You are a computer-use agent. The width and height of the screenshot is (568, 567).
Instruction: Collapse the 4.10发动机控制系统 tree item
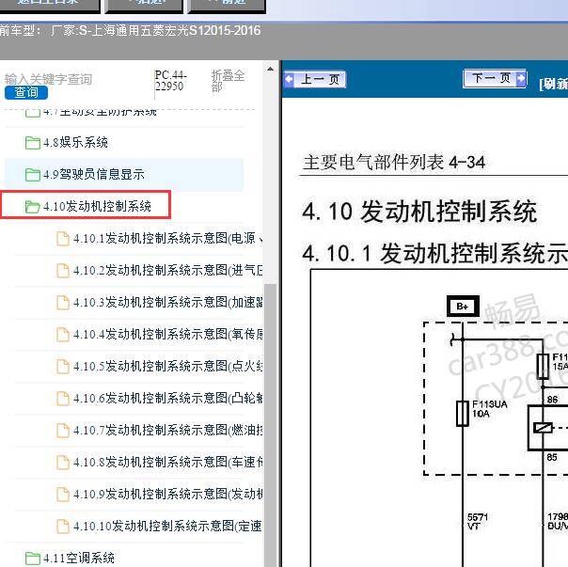coord(97,206)
